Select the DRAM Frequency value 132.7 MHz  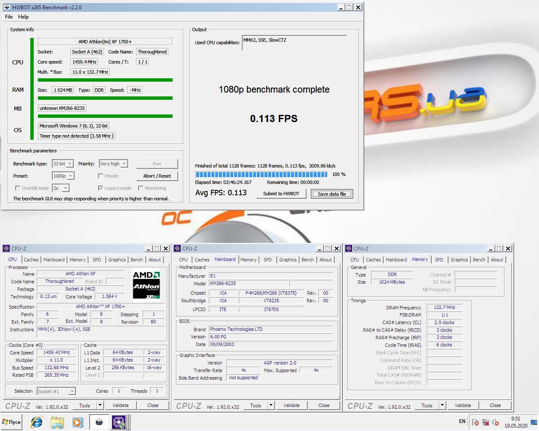coord(444,307)
